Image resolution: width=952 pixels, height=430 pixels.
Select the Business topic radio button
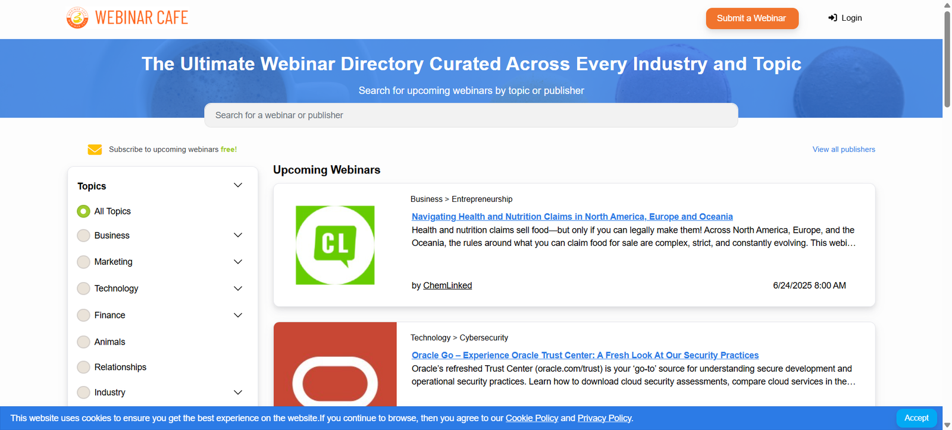[x=83, y=236]
